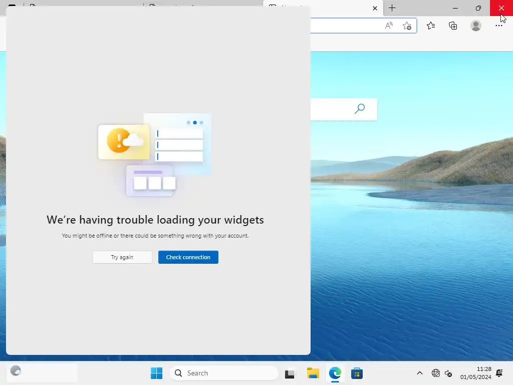Screen dimensions: 513x385
Task: Click the muted volume tray icon
Action: pos(448,373)
